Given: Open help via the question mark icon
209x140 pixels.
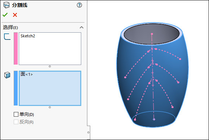Looking at the screenshot, I should 79,5.
